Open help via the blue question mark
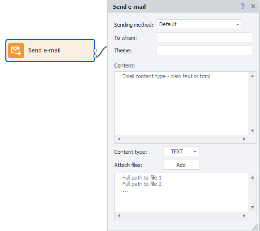The height and width of the screenshot is (231, 260). tap(243, 6)
